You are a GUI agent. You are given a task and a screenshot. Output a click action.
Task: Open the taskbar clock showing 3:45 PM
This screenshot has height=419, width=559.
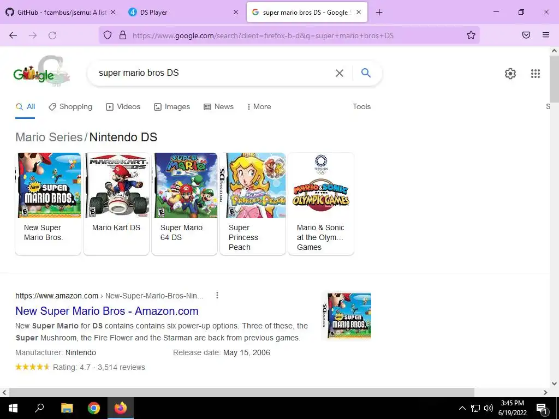pos(512,408)
